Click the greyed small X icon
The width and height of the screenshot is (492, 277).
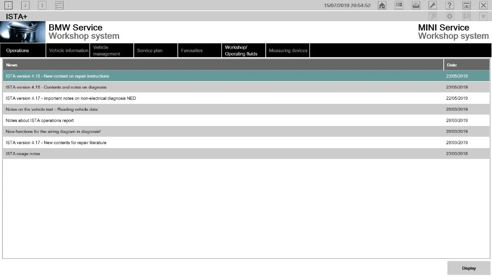click(484, 16)
